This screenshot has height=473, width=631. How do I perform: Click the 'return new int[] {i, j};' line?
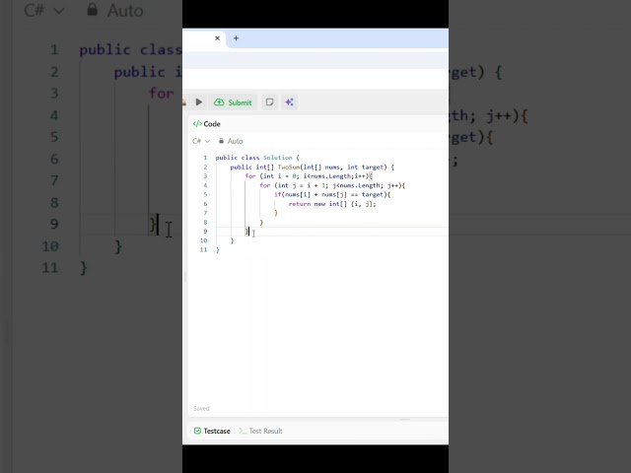pyautogui.click(x=332, y=204)
